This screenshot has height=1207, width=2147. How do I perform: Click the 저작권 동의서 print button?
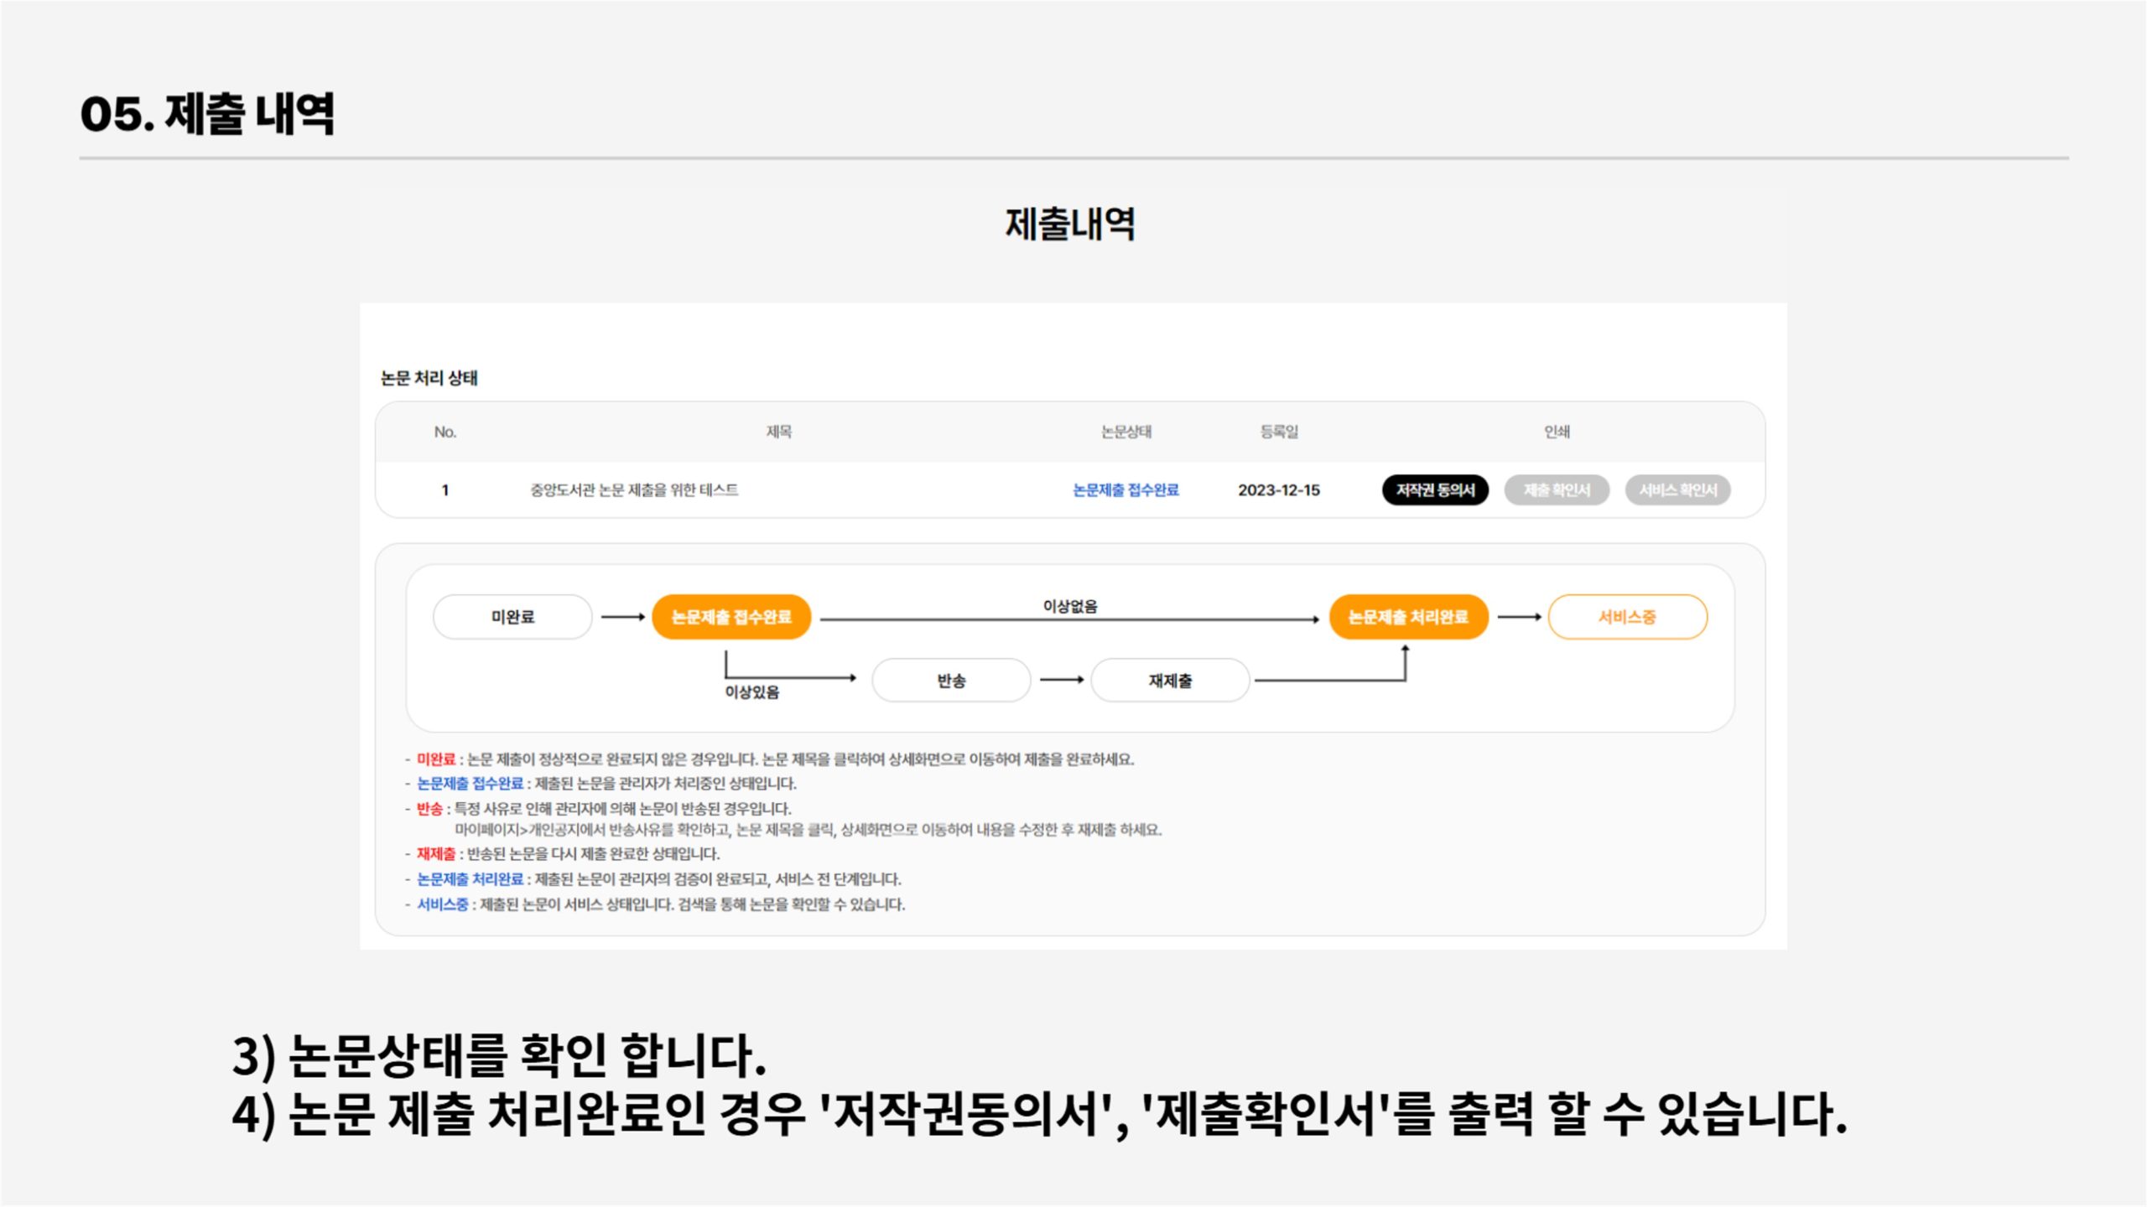1434,490
